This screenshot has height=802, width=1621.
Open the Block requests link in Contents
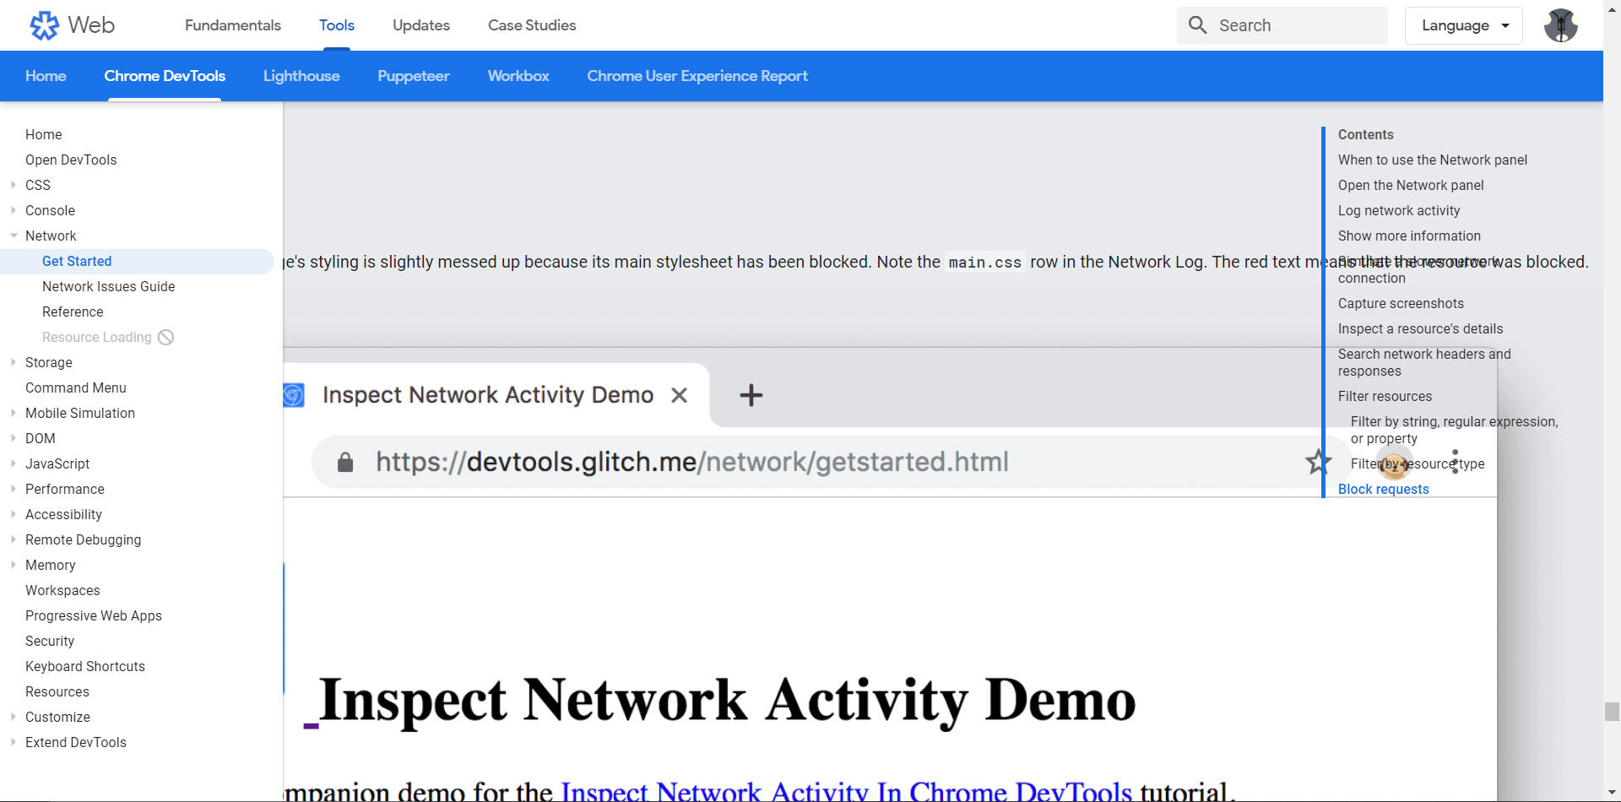pos(1383,489)
